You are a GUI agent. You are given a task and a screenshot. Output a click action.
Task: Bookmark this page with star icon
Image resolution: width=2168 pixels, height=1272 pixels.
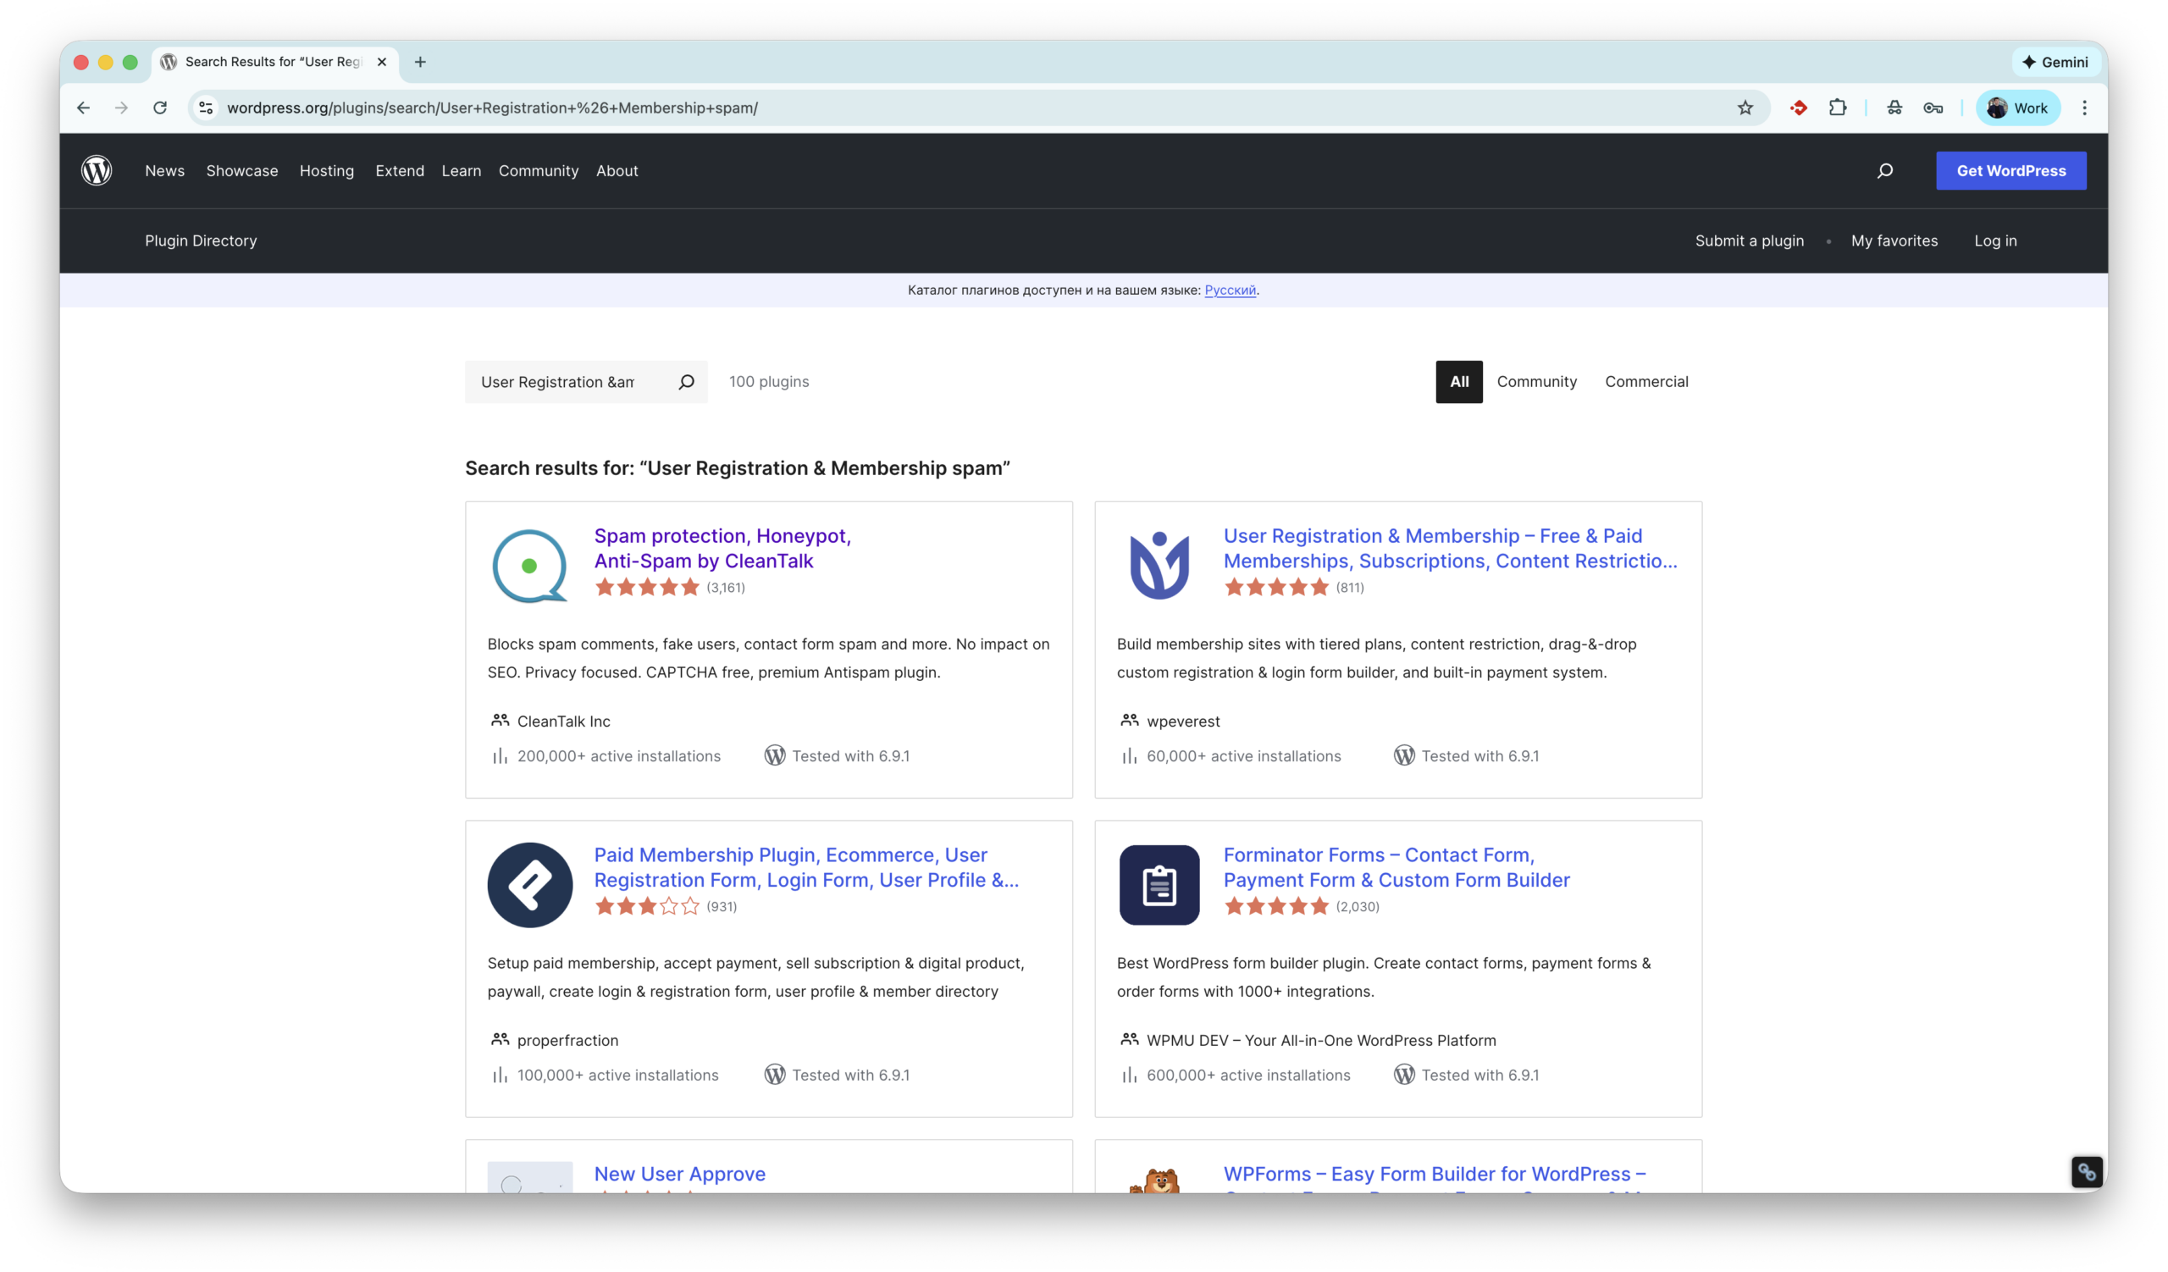pos(1745,108)
